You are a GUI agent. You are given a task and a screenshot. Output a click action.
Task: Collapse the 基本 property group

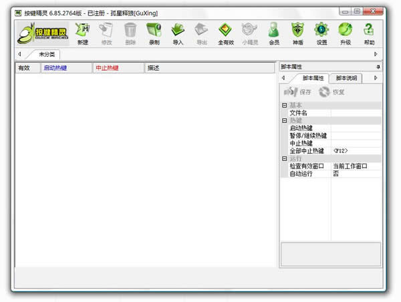pos(284,106)
